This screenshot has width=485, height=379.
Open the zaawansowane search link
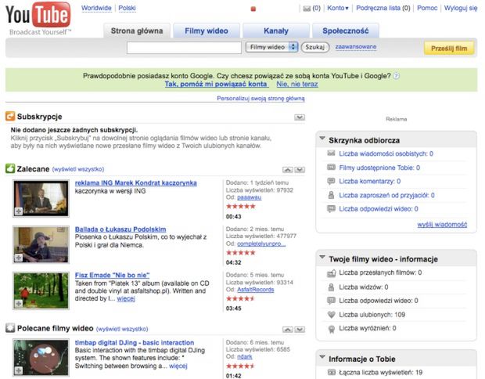tap(356, 47)
